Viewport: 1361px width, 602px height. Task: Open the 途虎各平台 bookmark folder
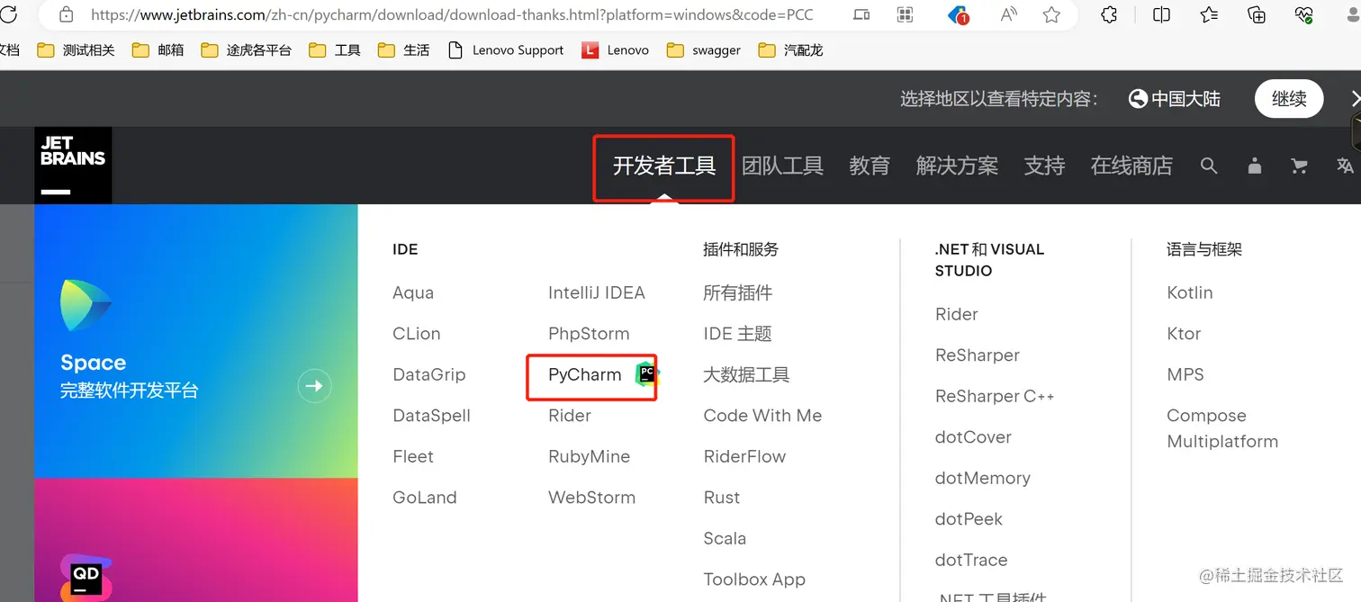coord(246,50)
